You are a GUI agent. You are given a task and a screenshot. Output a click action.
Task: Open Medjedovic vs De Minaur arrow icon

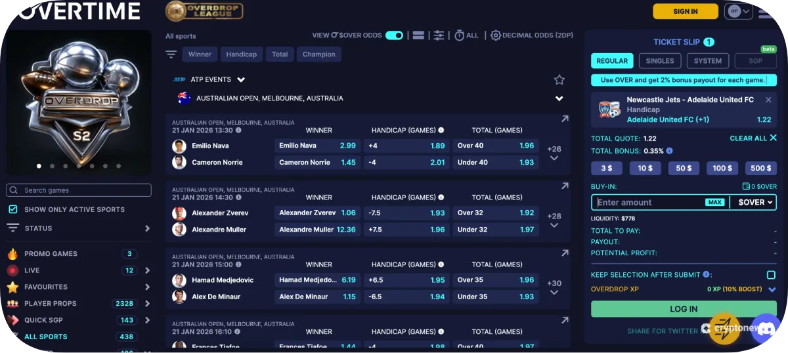[565, 253]
